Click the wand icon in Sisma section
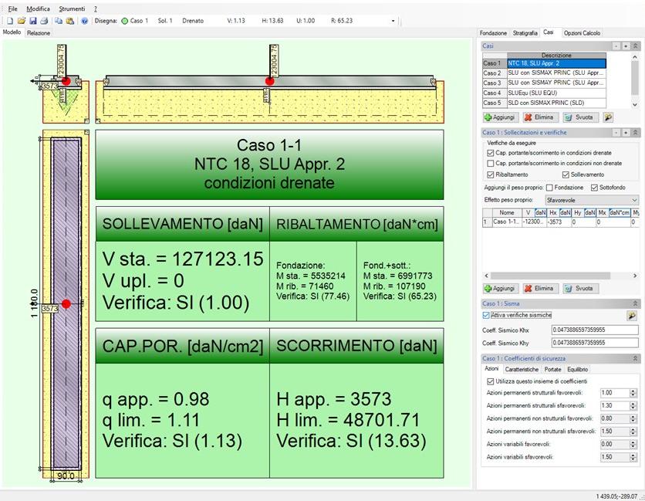645x501 pixels. 632,316
